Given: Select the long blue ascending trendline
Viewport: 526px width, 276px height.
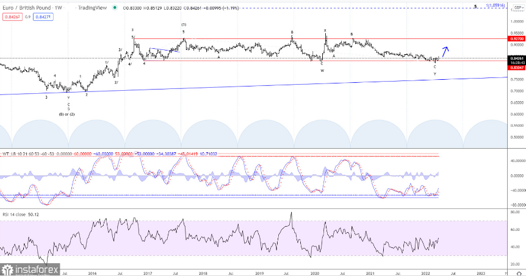Looking at the screenshot, I should 254,87.
